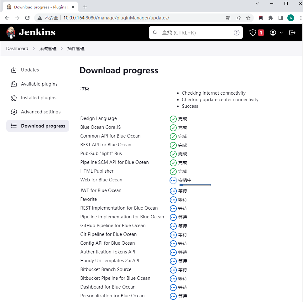Expand the user account dropdown chevron

tap(281, 33)
